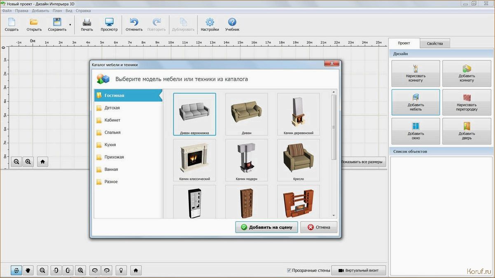Zoom out on the 2D plan

(16, 162)
